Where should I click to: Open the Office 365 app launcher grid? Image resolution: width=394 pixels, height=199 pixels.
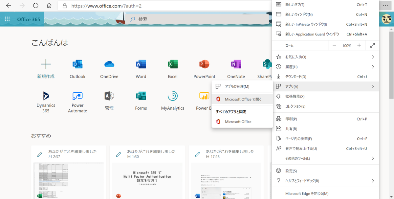pos(7,19)
